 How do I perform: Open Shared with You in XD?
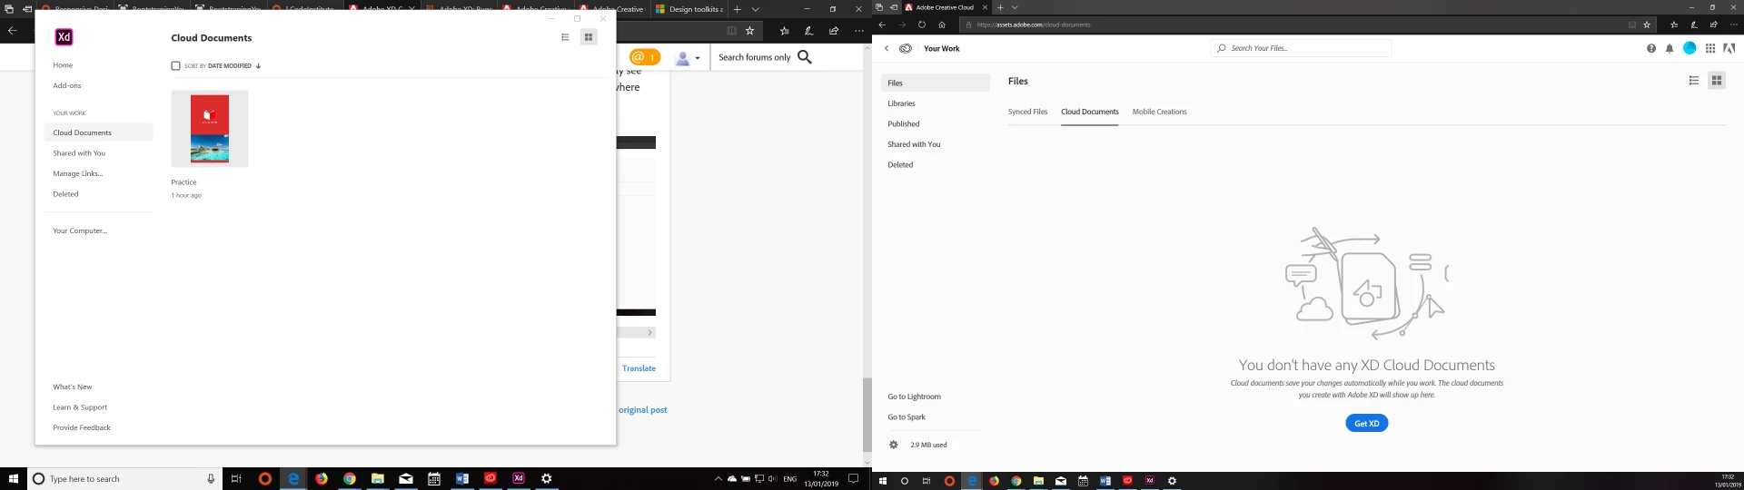coord(79,153)
